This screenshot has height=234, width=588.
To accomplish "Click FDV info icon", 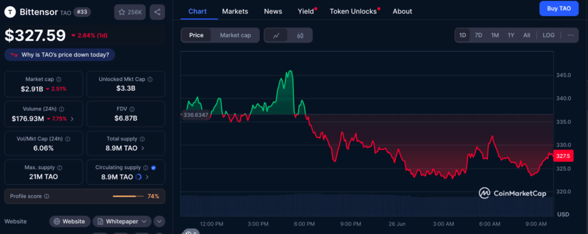I will pyautogui.click(x=131, y=109).
